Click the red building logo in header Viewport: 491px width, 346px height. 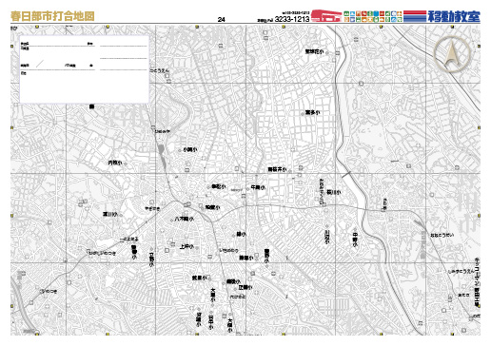[326, 16]
